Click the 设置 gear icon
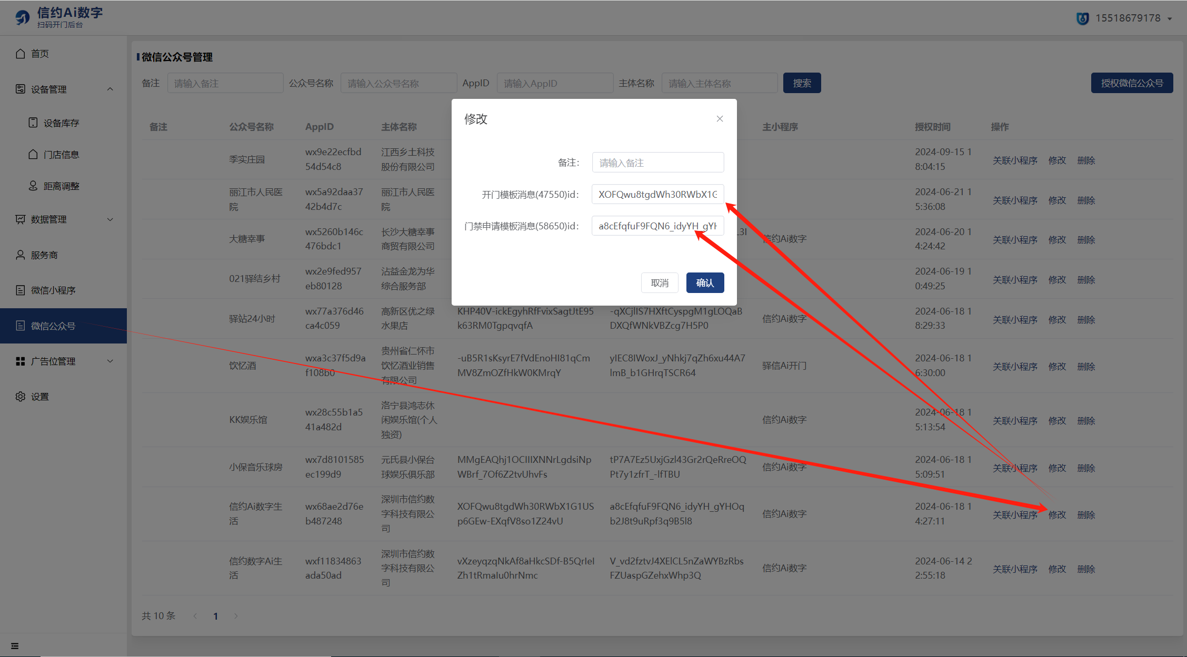This screenshot has width=1187, height=657. [x=21, y=397]
